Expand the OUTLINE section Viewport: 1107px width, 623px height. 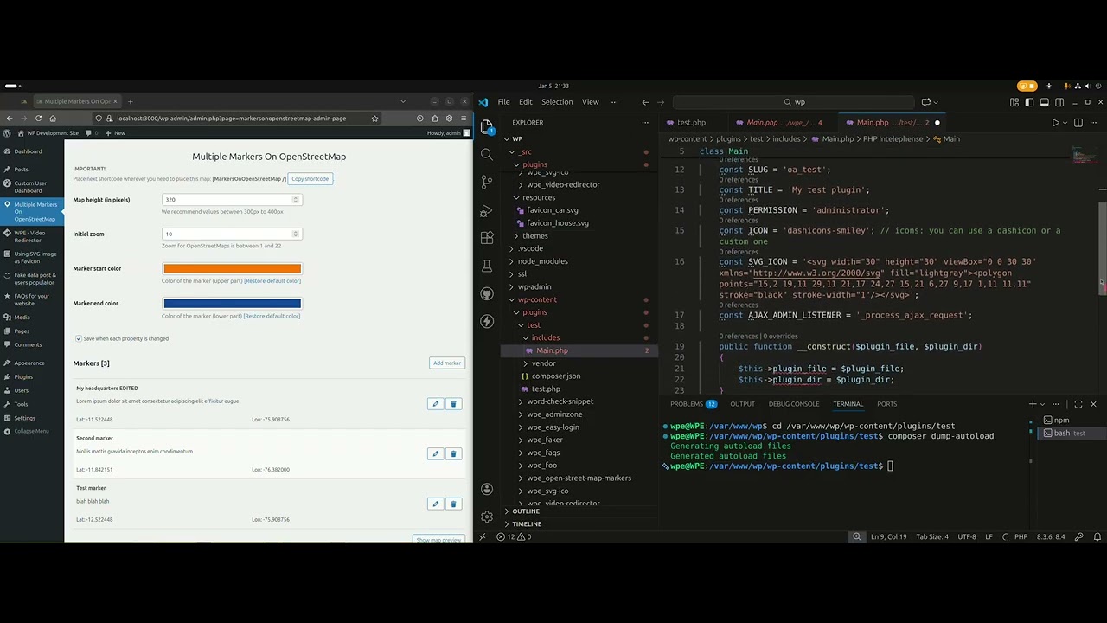pos(521,511)
